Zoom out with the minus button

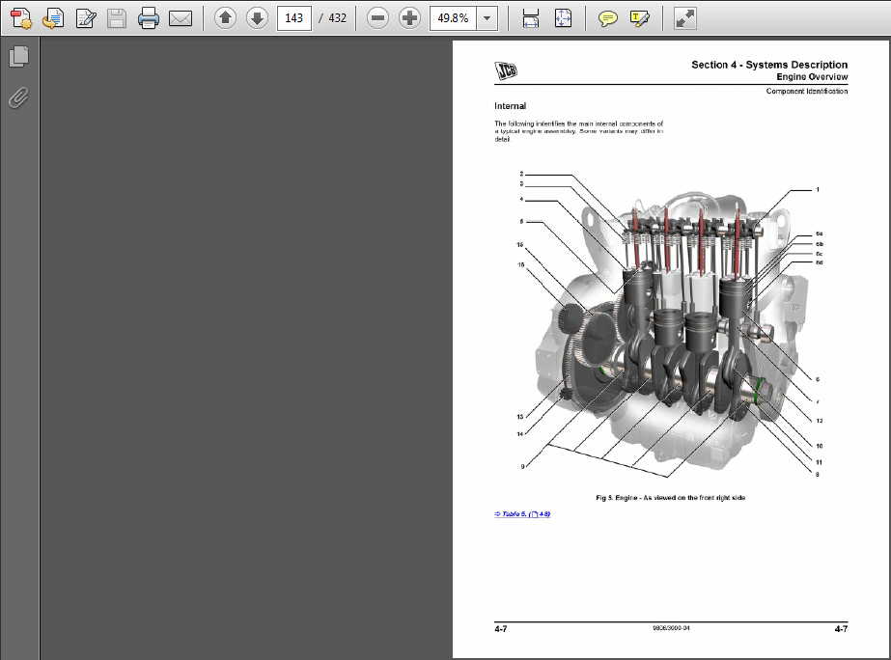point(377,17)
